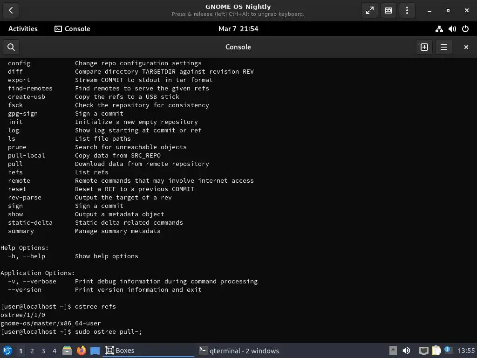The width and height of the screenshot is (477, 358).
Task: Click the 'Help Options:' heading text
Action: coord(24,248)
